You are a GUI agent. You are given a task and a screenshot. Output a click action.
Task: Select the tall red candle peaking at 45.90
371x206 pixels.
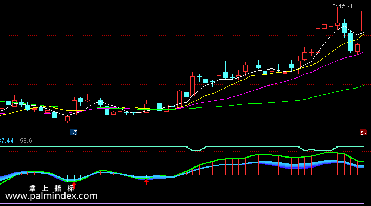coord(331,16)
